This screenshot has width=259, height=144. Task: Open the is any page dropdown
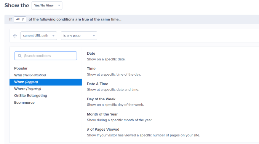79,36
